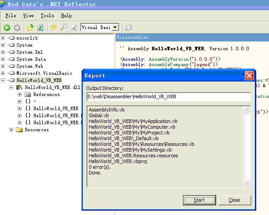Click the "Done." log line

(95, 173)
